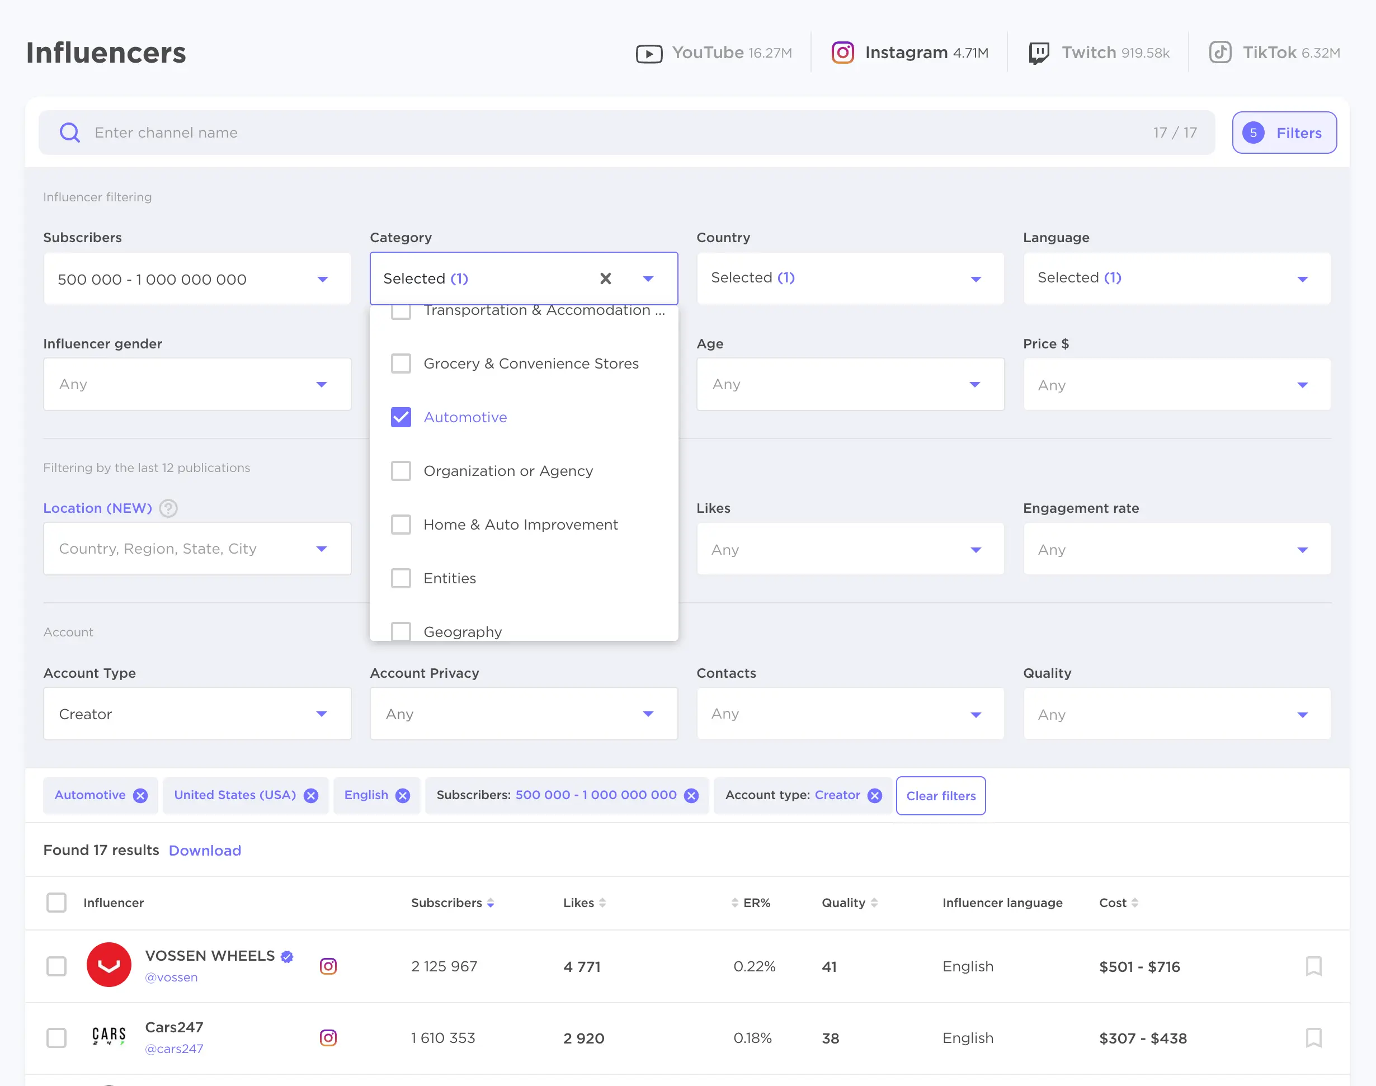Bookmark the VOSSEN WHEELS influencer
1376x1086 pixels.
(x=1313, y=966)
